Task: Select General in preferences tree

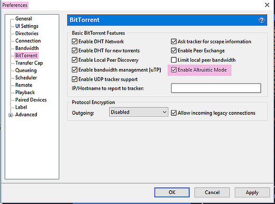Action: point(24,19)
